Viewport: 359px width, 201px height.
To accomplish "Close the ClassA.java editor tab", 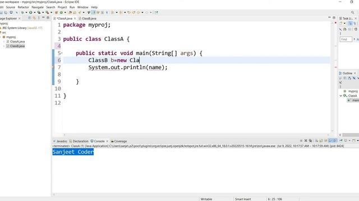I will click(x=75, y=18).
